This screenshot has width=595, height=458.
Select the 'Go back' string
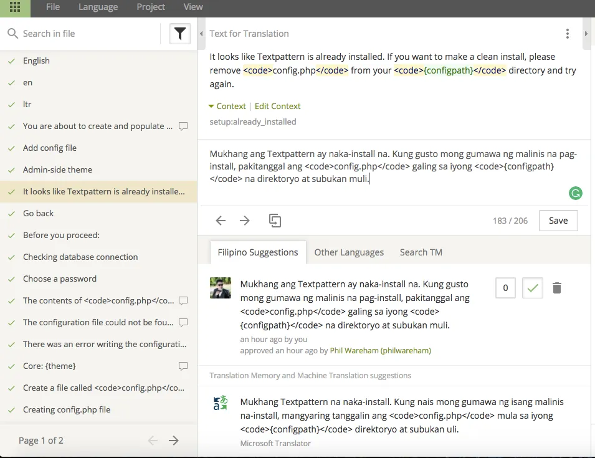pyautogui.click(x=98, y=213)
